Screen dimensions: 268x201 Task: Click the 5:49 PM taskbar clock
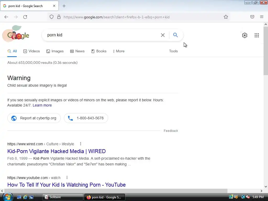point(258,197)
